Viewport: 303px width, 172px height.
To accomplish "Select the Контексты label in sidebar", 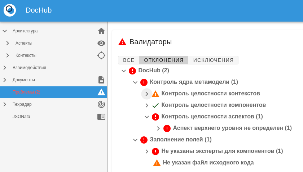I will (x=26, y=55).
